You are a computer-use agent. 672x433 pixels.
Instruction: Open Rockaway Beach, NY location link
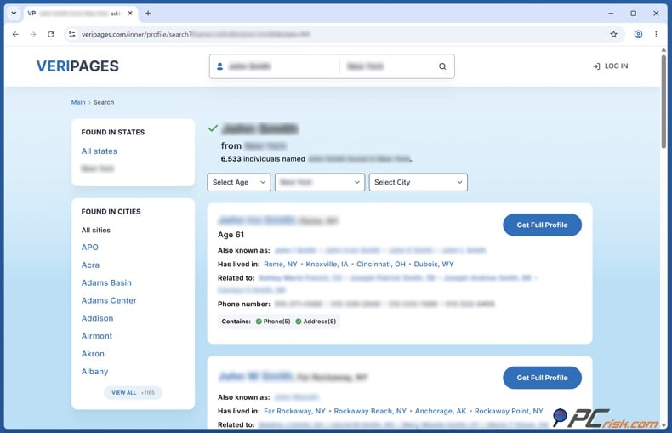pos(370,411)
